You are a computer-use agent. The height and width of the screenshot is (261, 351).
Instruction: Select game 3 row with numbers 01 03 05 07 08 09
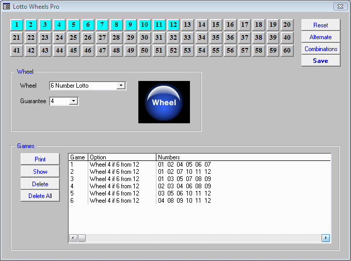coord(199,178)
